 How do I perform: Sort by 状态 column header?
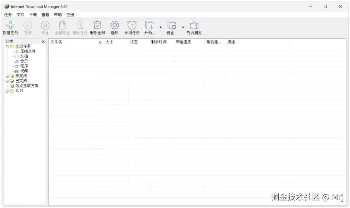[x=134, y=42]
